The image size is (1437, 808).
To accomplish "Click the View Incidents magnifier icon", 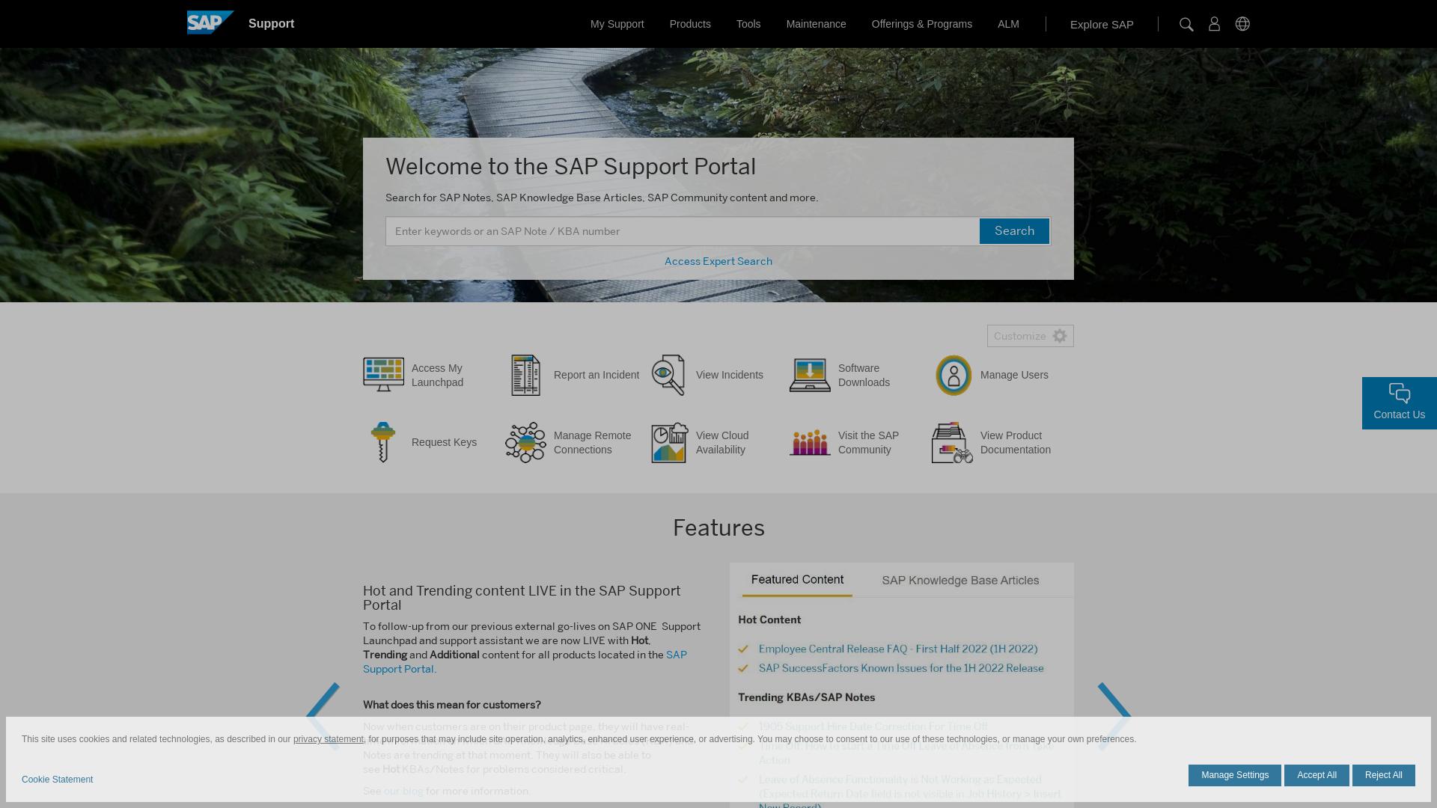I will coord(668,375).
